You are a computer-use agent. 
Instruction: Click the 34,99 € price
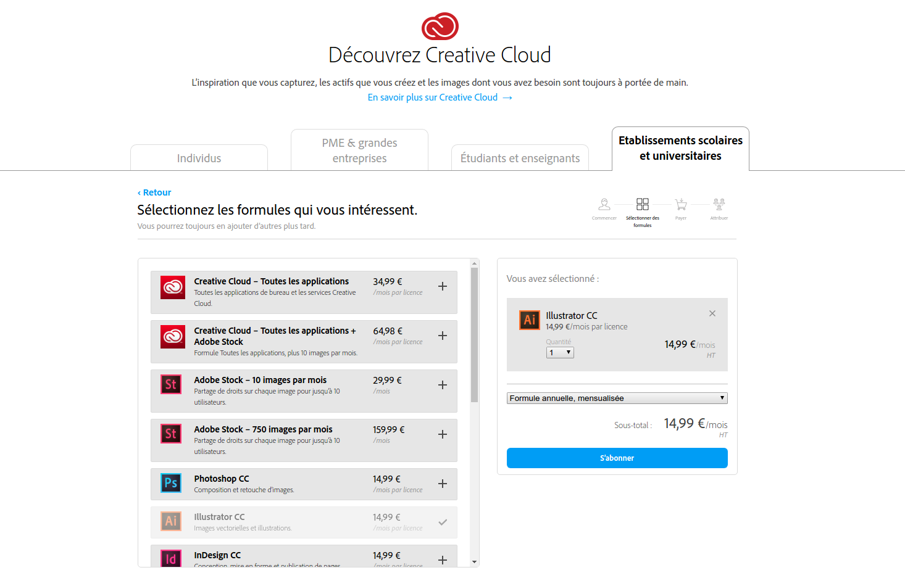(x=388, y=281)
